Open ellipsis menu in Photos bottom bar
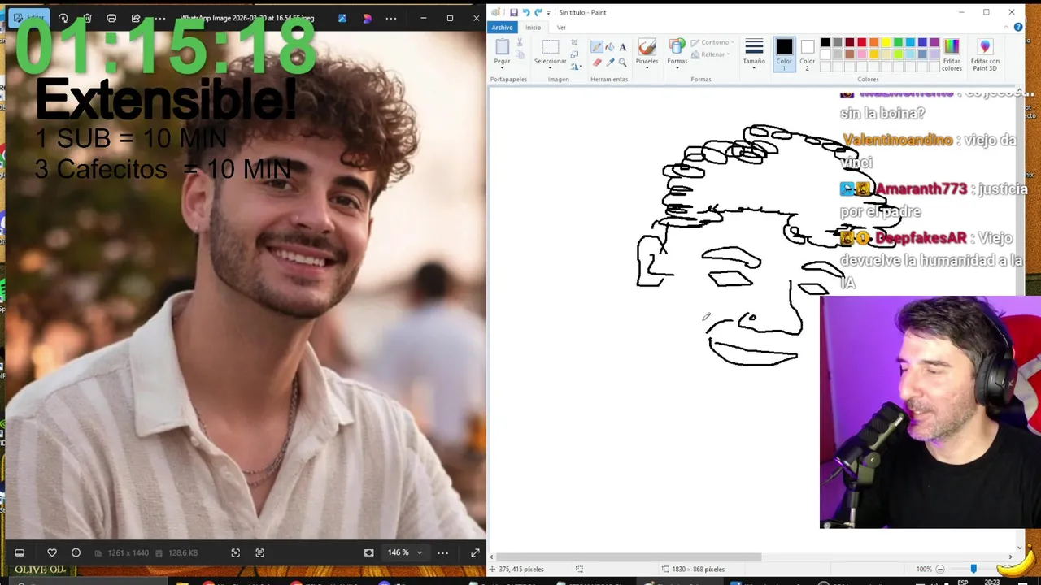 pyautogui.click(x=442, y=552)
